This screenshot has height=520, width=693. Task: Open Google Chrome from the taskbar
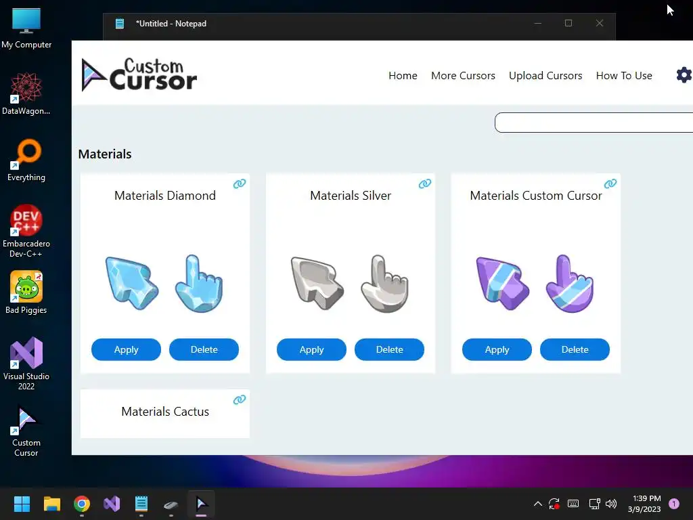click(x=82, y=504)
